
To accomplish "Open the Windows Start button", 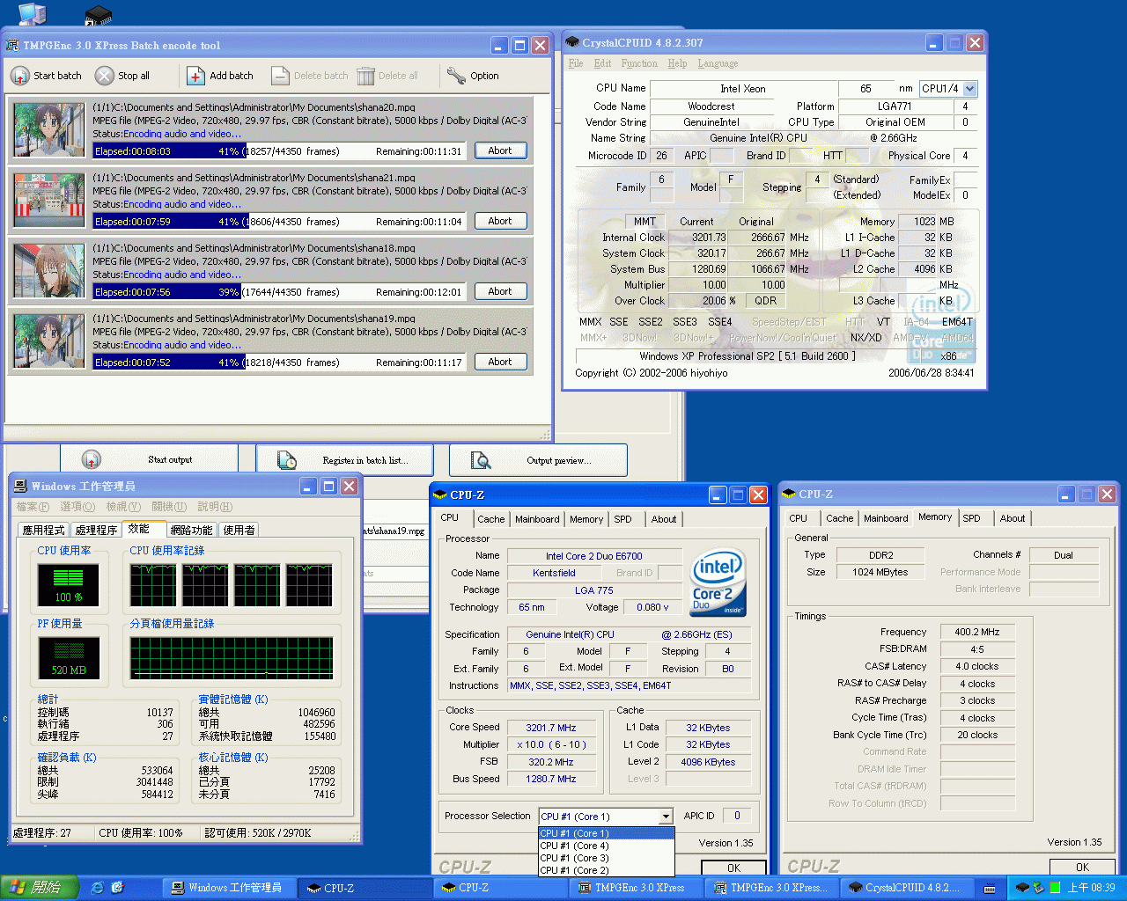I will (x=40, y=888).
